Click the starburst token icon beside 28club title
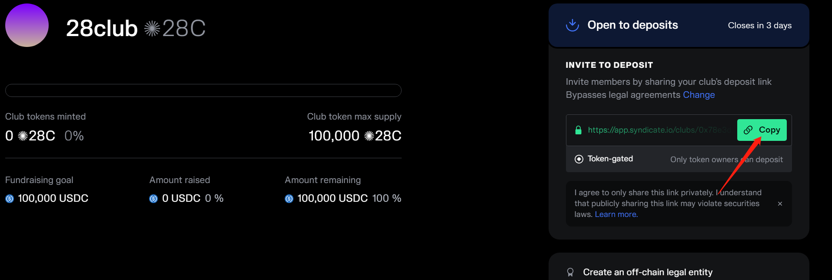832x280 pixels. pyautogui.click(x=152, y=29)
